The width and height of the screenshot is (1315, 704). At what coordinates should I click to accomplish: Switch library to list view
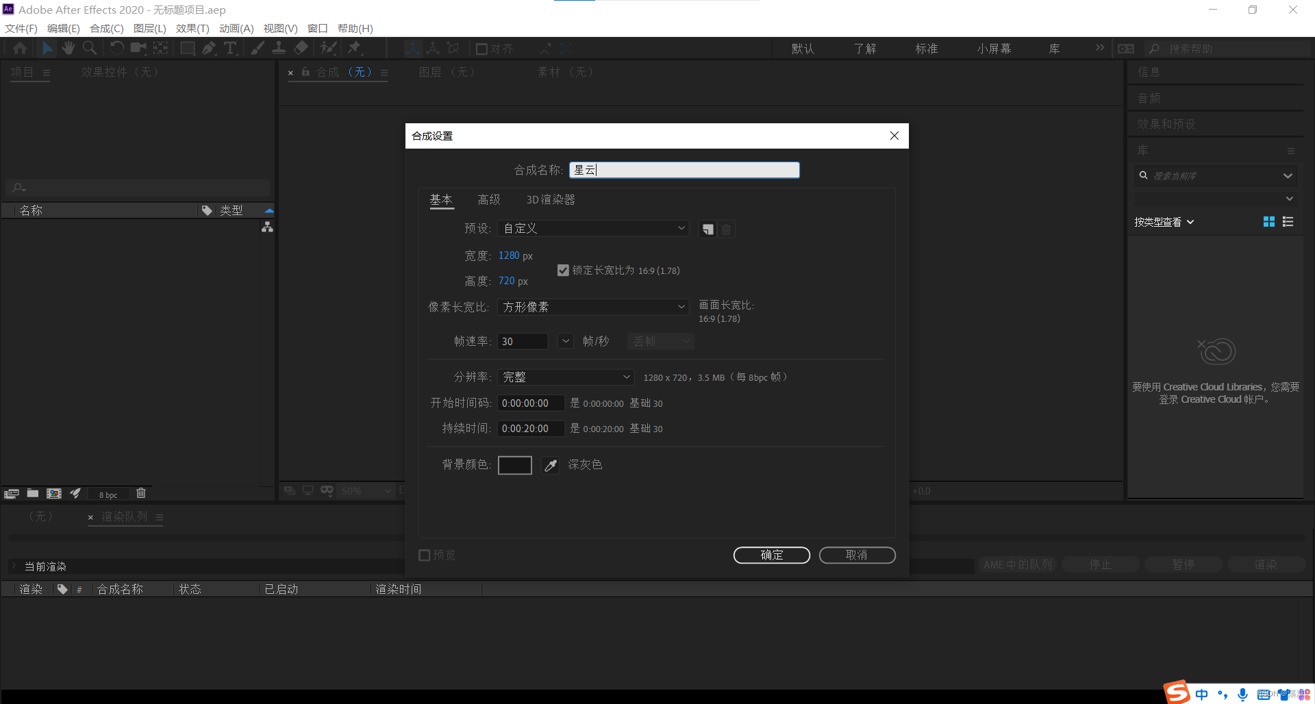pyautogui.click(x=1288, y=222)
